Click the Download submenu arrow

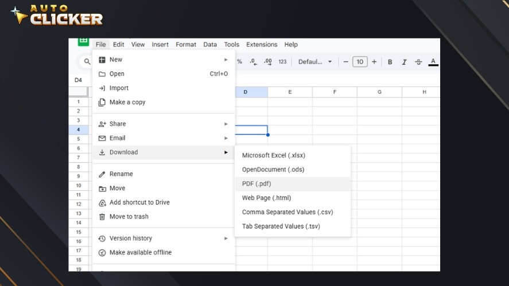226,152
